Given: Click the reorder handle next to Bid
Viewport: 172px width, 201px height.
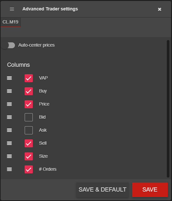Looking at the screenshot, I should 9,117.
